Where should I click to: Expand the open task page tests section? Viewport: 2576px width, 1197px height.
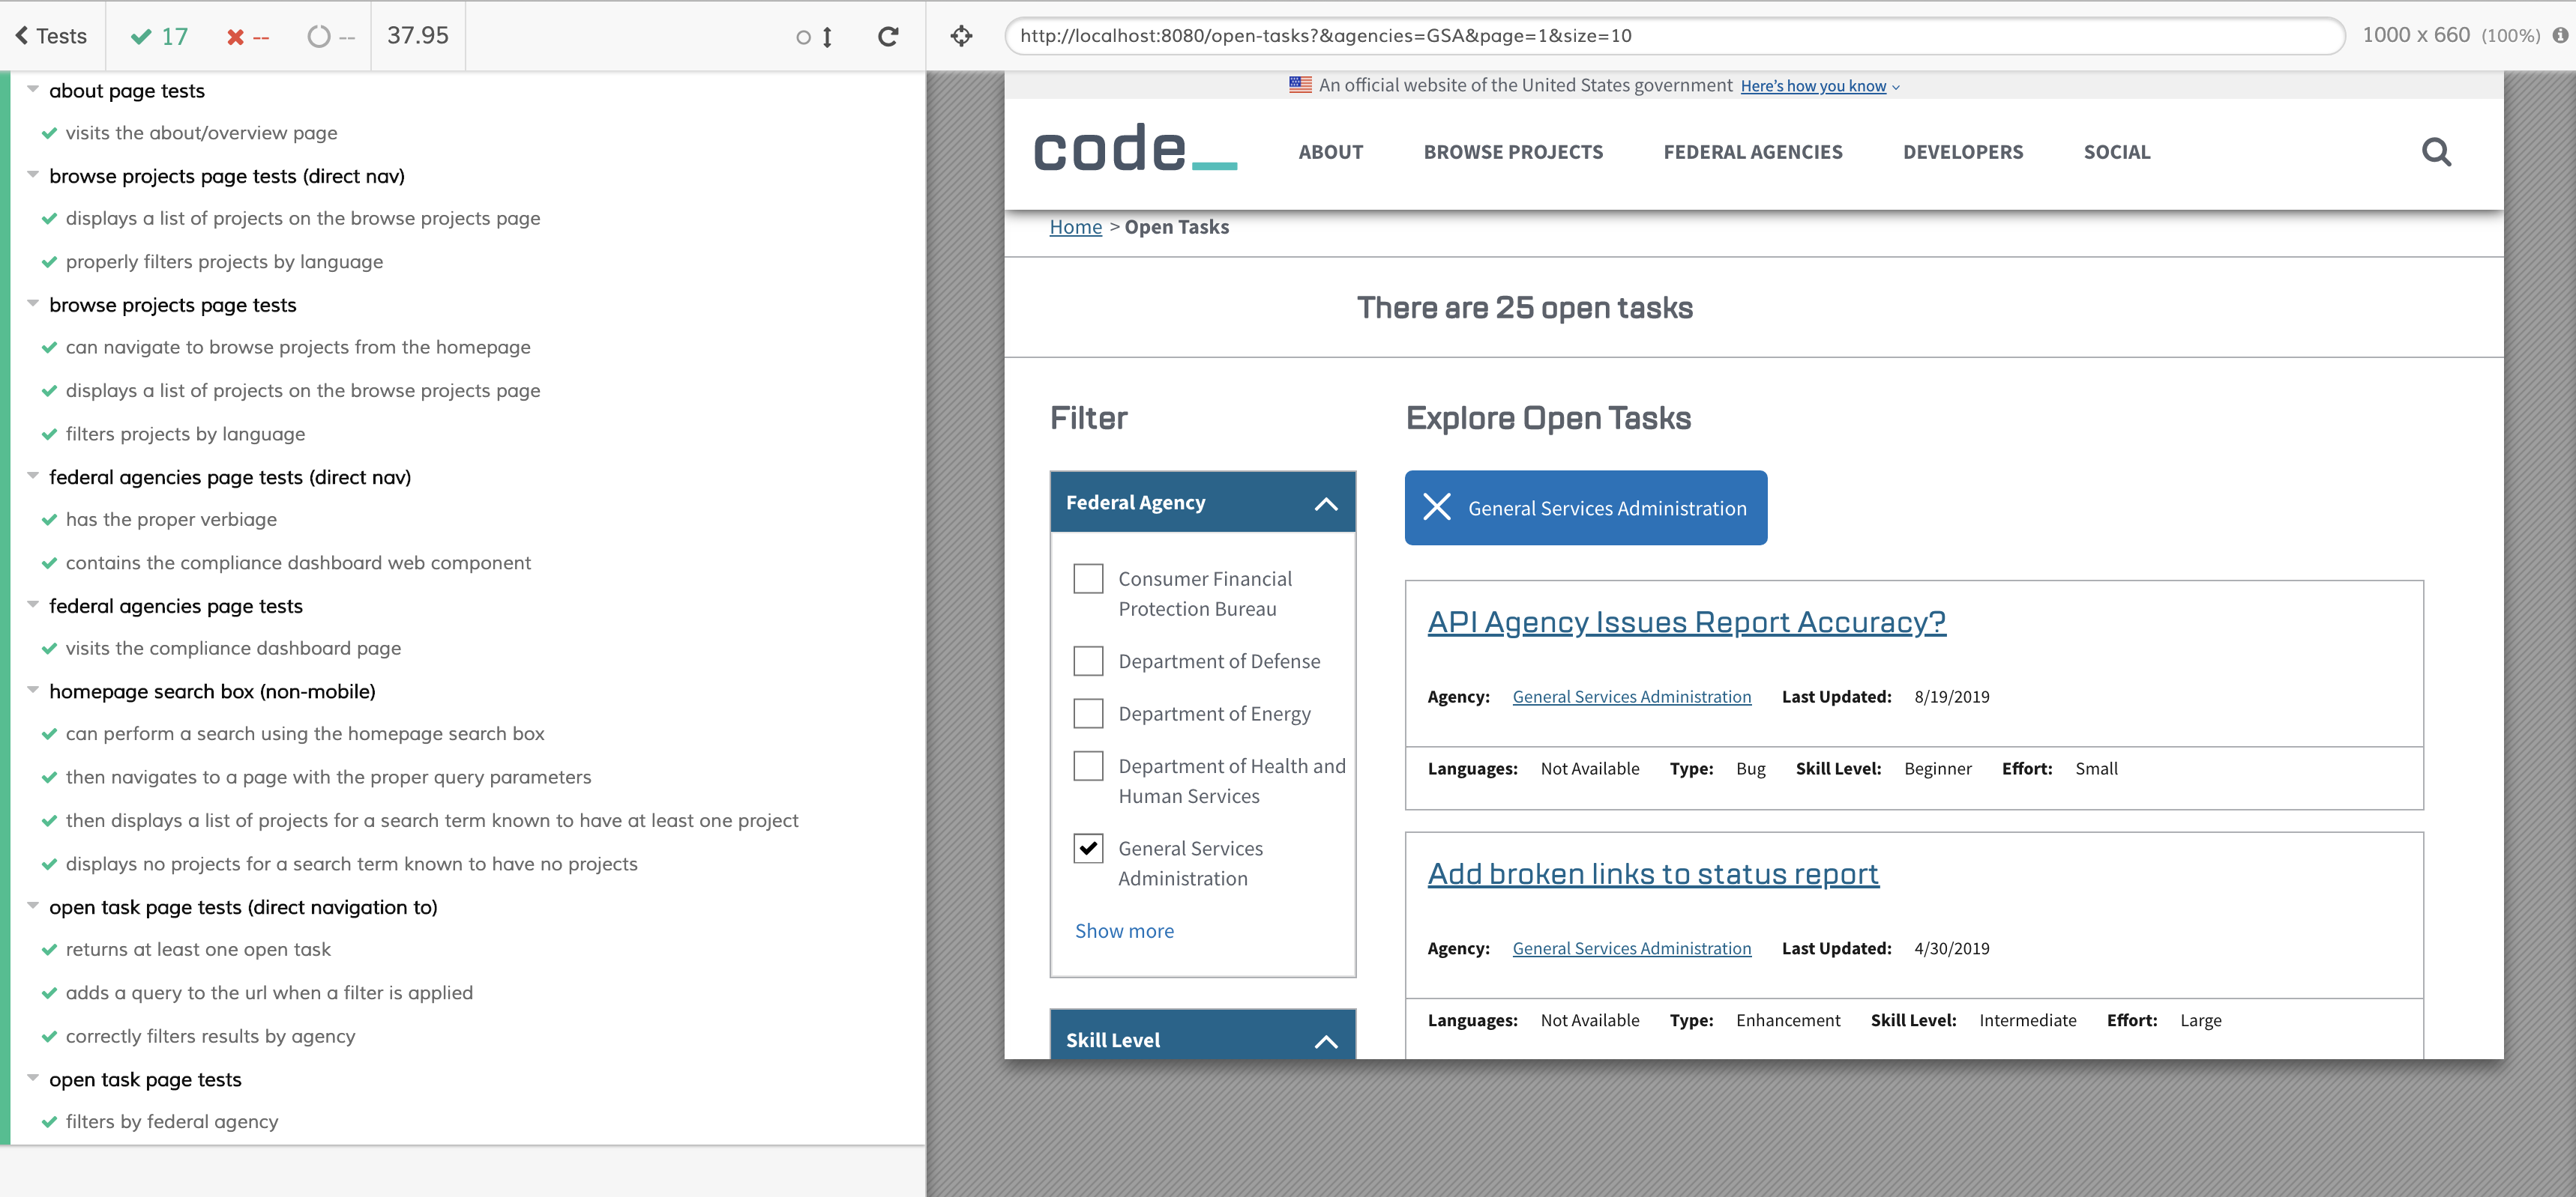pos(31,1079)
